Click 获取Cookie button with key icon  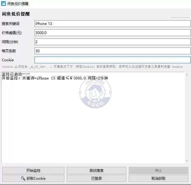point(33,179)
